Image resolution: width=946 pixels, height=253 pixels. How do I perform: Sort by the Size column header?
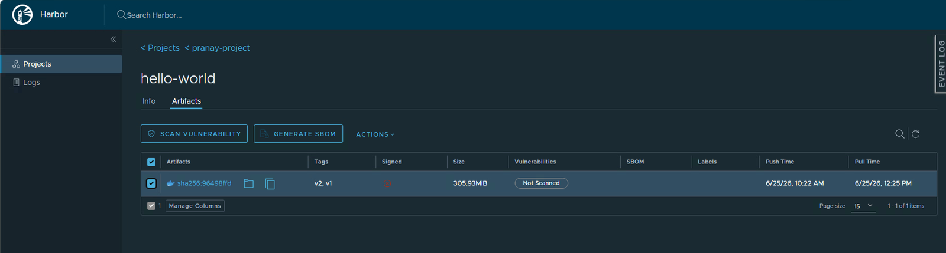click(459, 162)
